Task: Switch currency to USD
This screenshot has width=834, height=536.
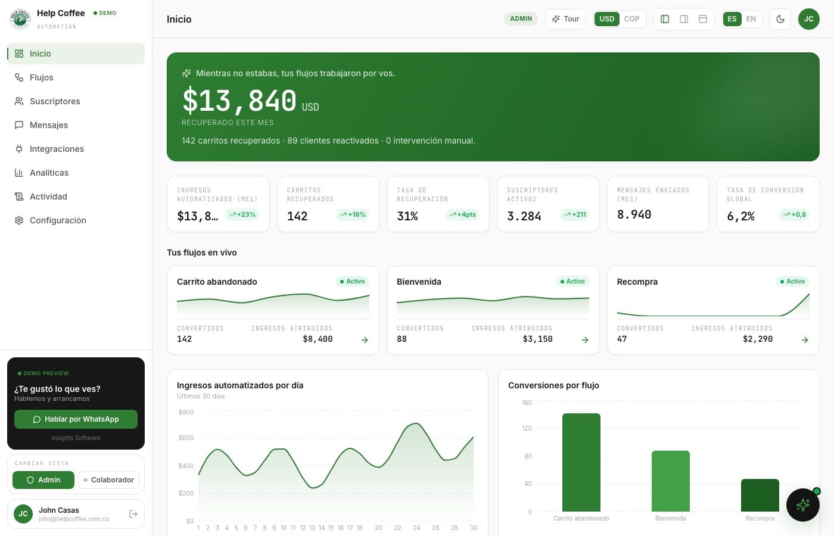Action: [607, 19]
